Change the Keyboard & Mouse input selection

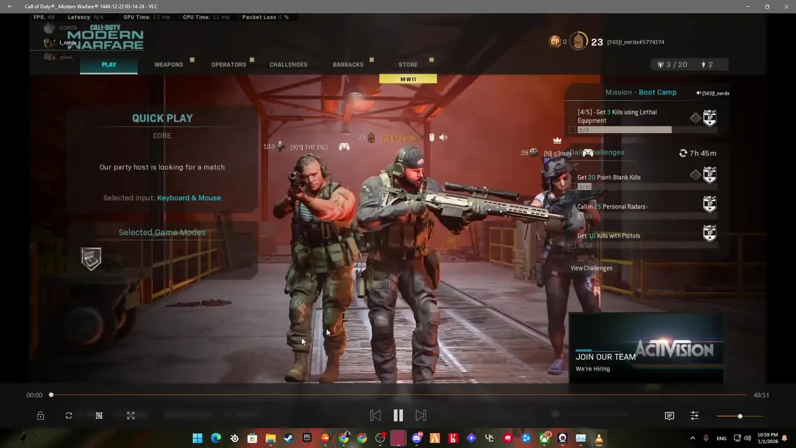click(x=189, y=198)
